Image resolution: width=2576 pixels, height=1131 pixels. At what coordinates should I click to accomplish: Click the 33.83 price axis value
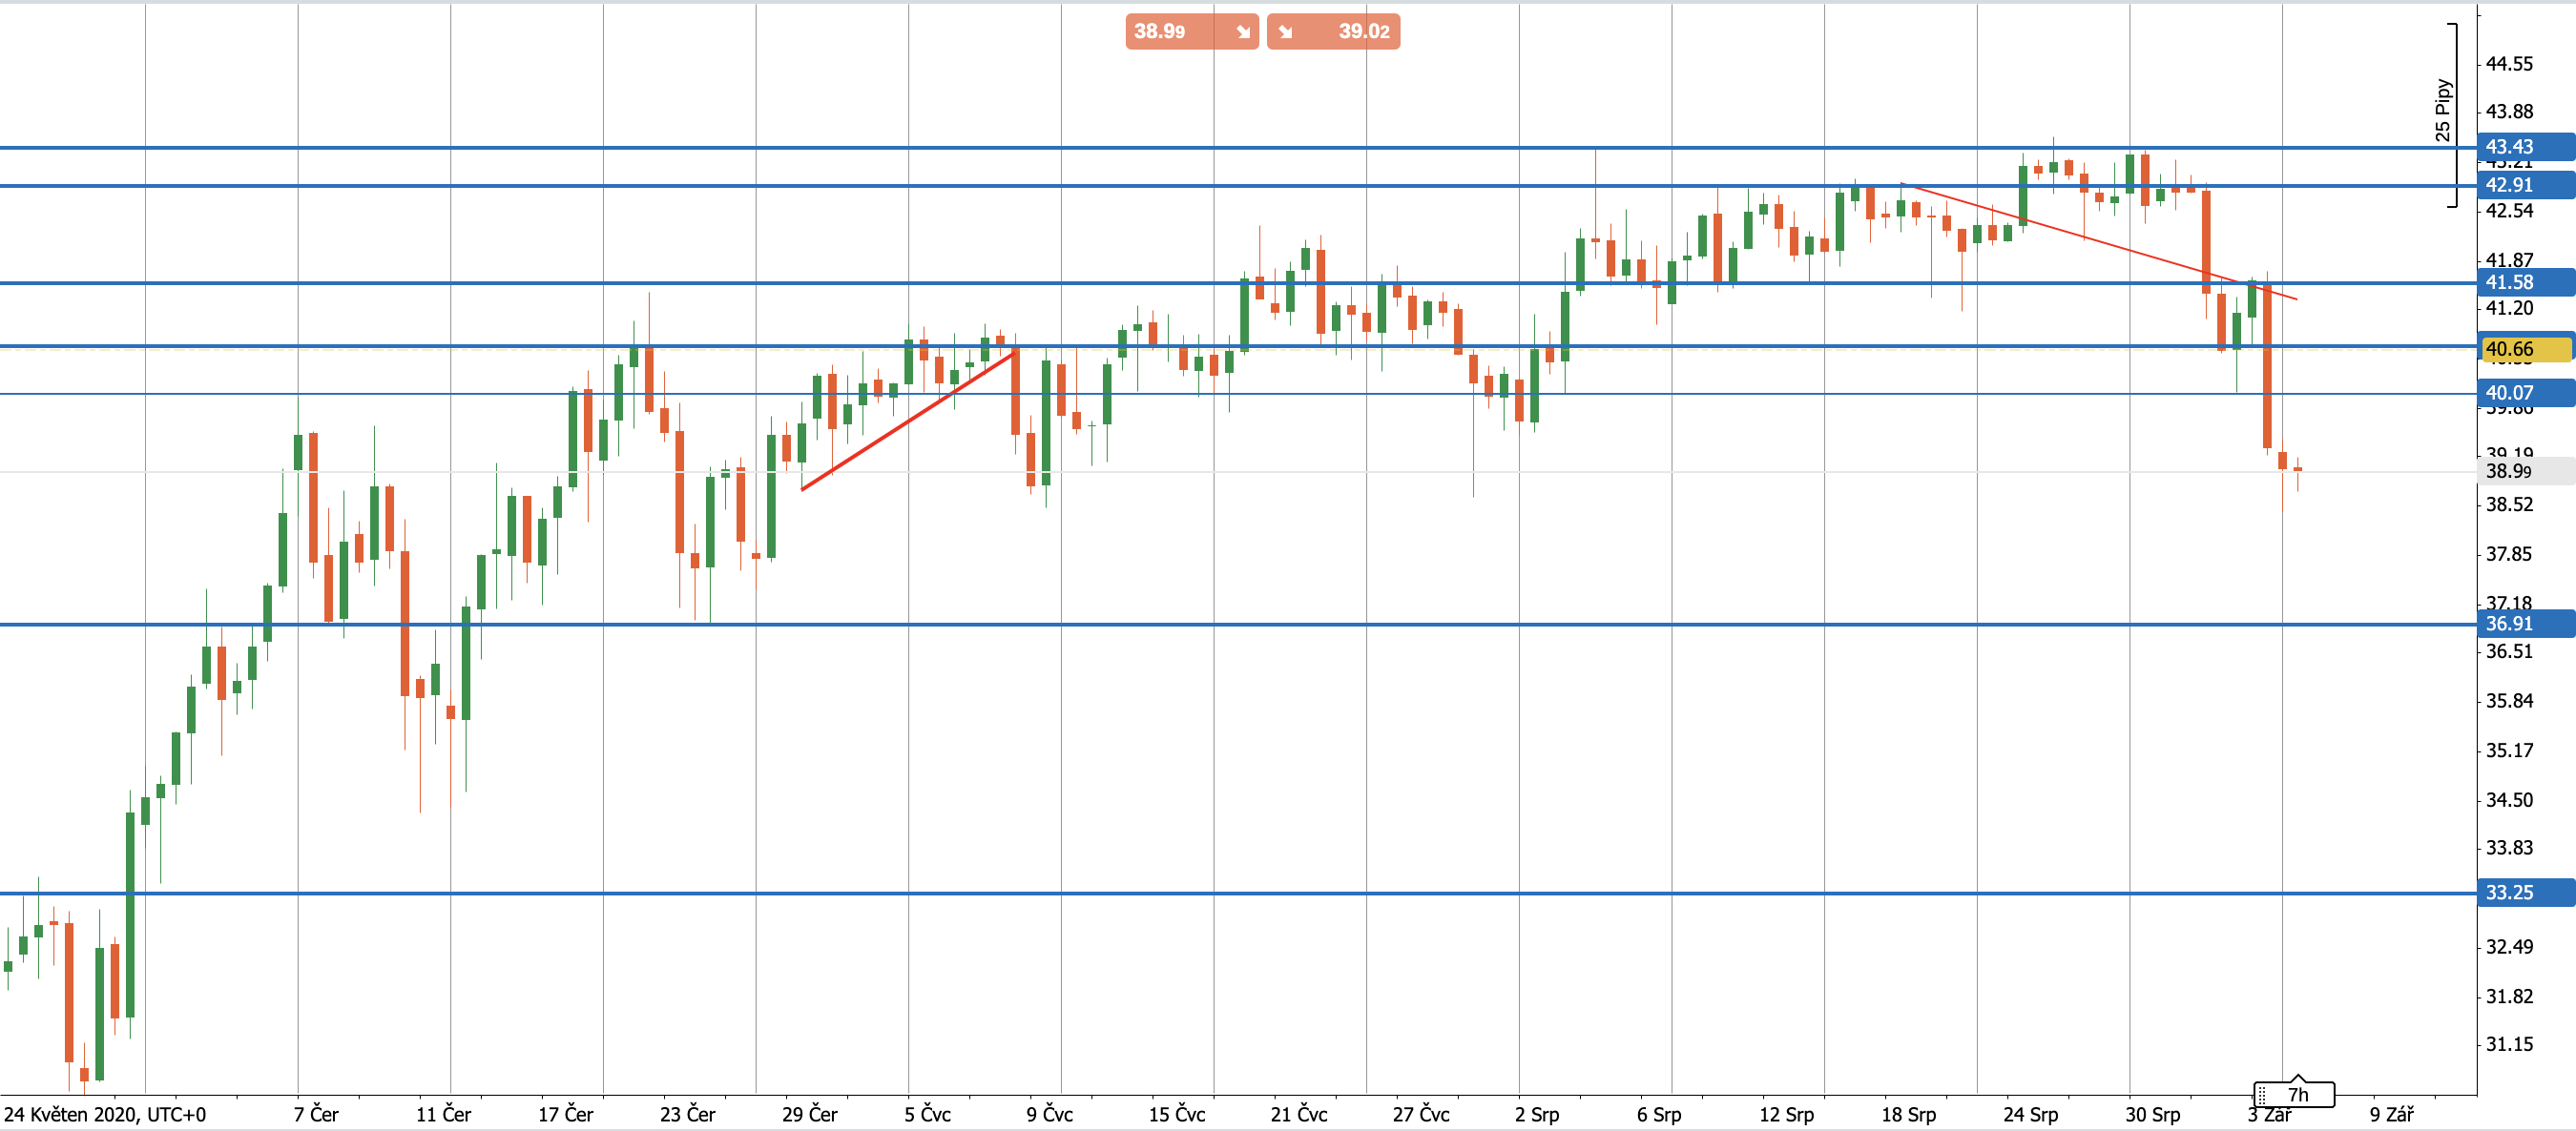point(2509,849)
